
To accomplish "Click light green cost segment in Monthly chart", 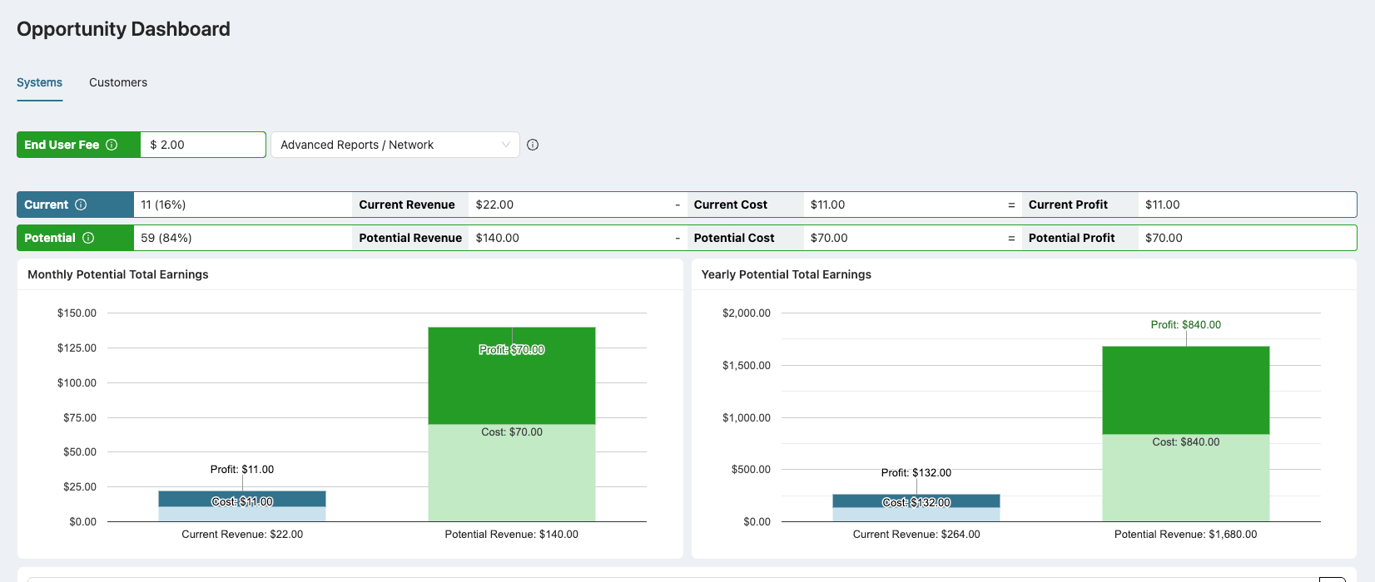I will coord(511,474).
